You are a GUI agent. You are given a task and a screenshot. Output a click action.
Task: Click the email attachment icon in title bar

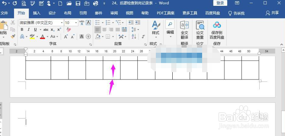[87, 3]
